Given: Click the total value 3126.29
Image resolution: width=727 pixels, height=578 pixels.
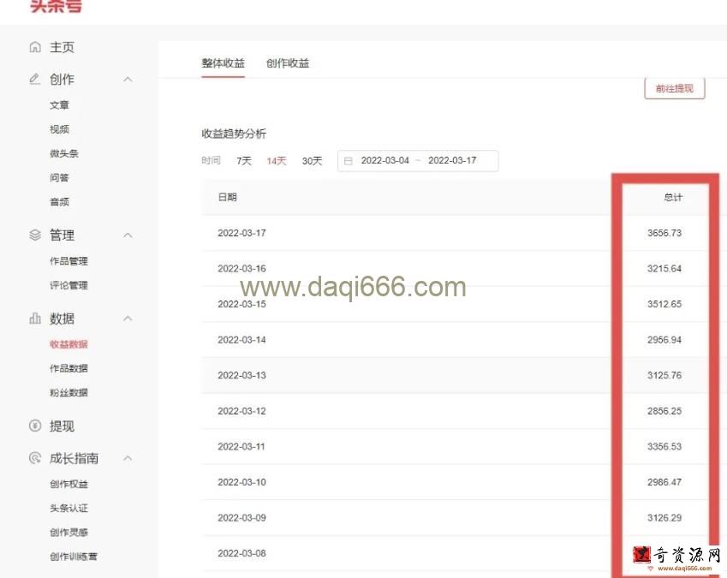Looking at the screenshot, I should [664, 518].
